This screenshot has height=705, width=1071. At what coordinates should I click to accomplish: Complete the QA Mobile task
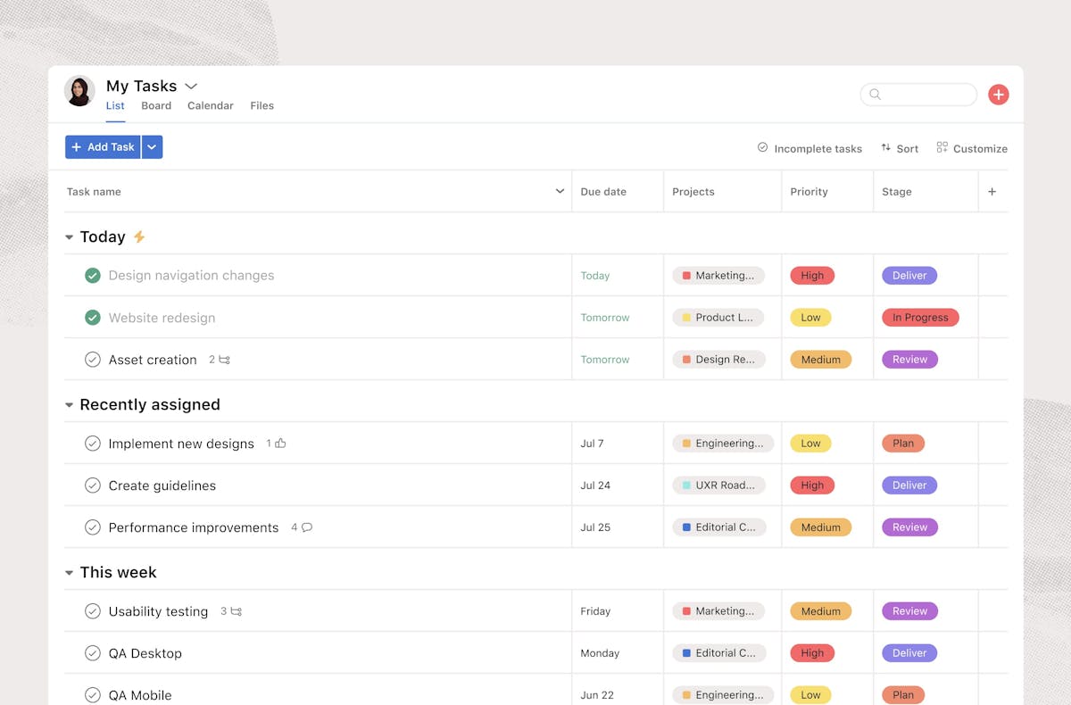click(x=92, y=695)
